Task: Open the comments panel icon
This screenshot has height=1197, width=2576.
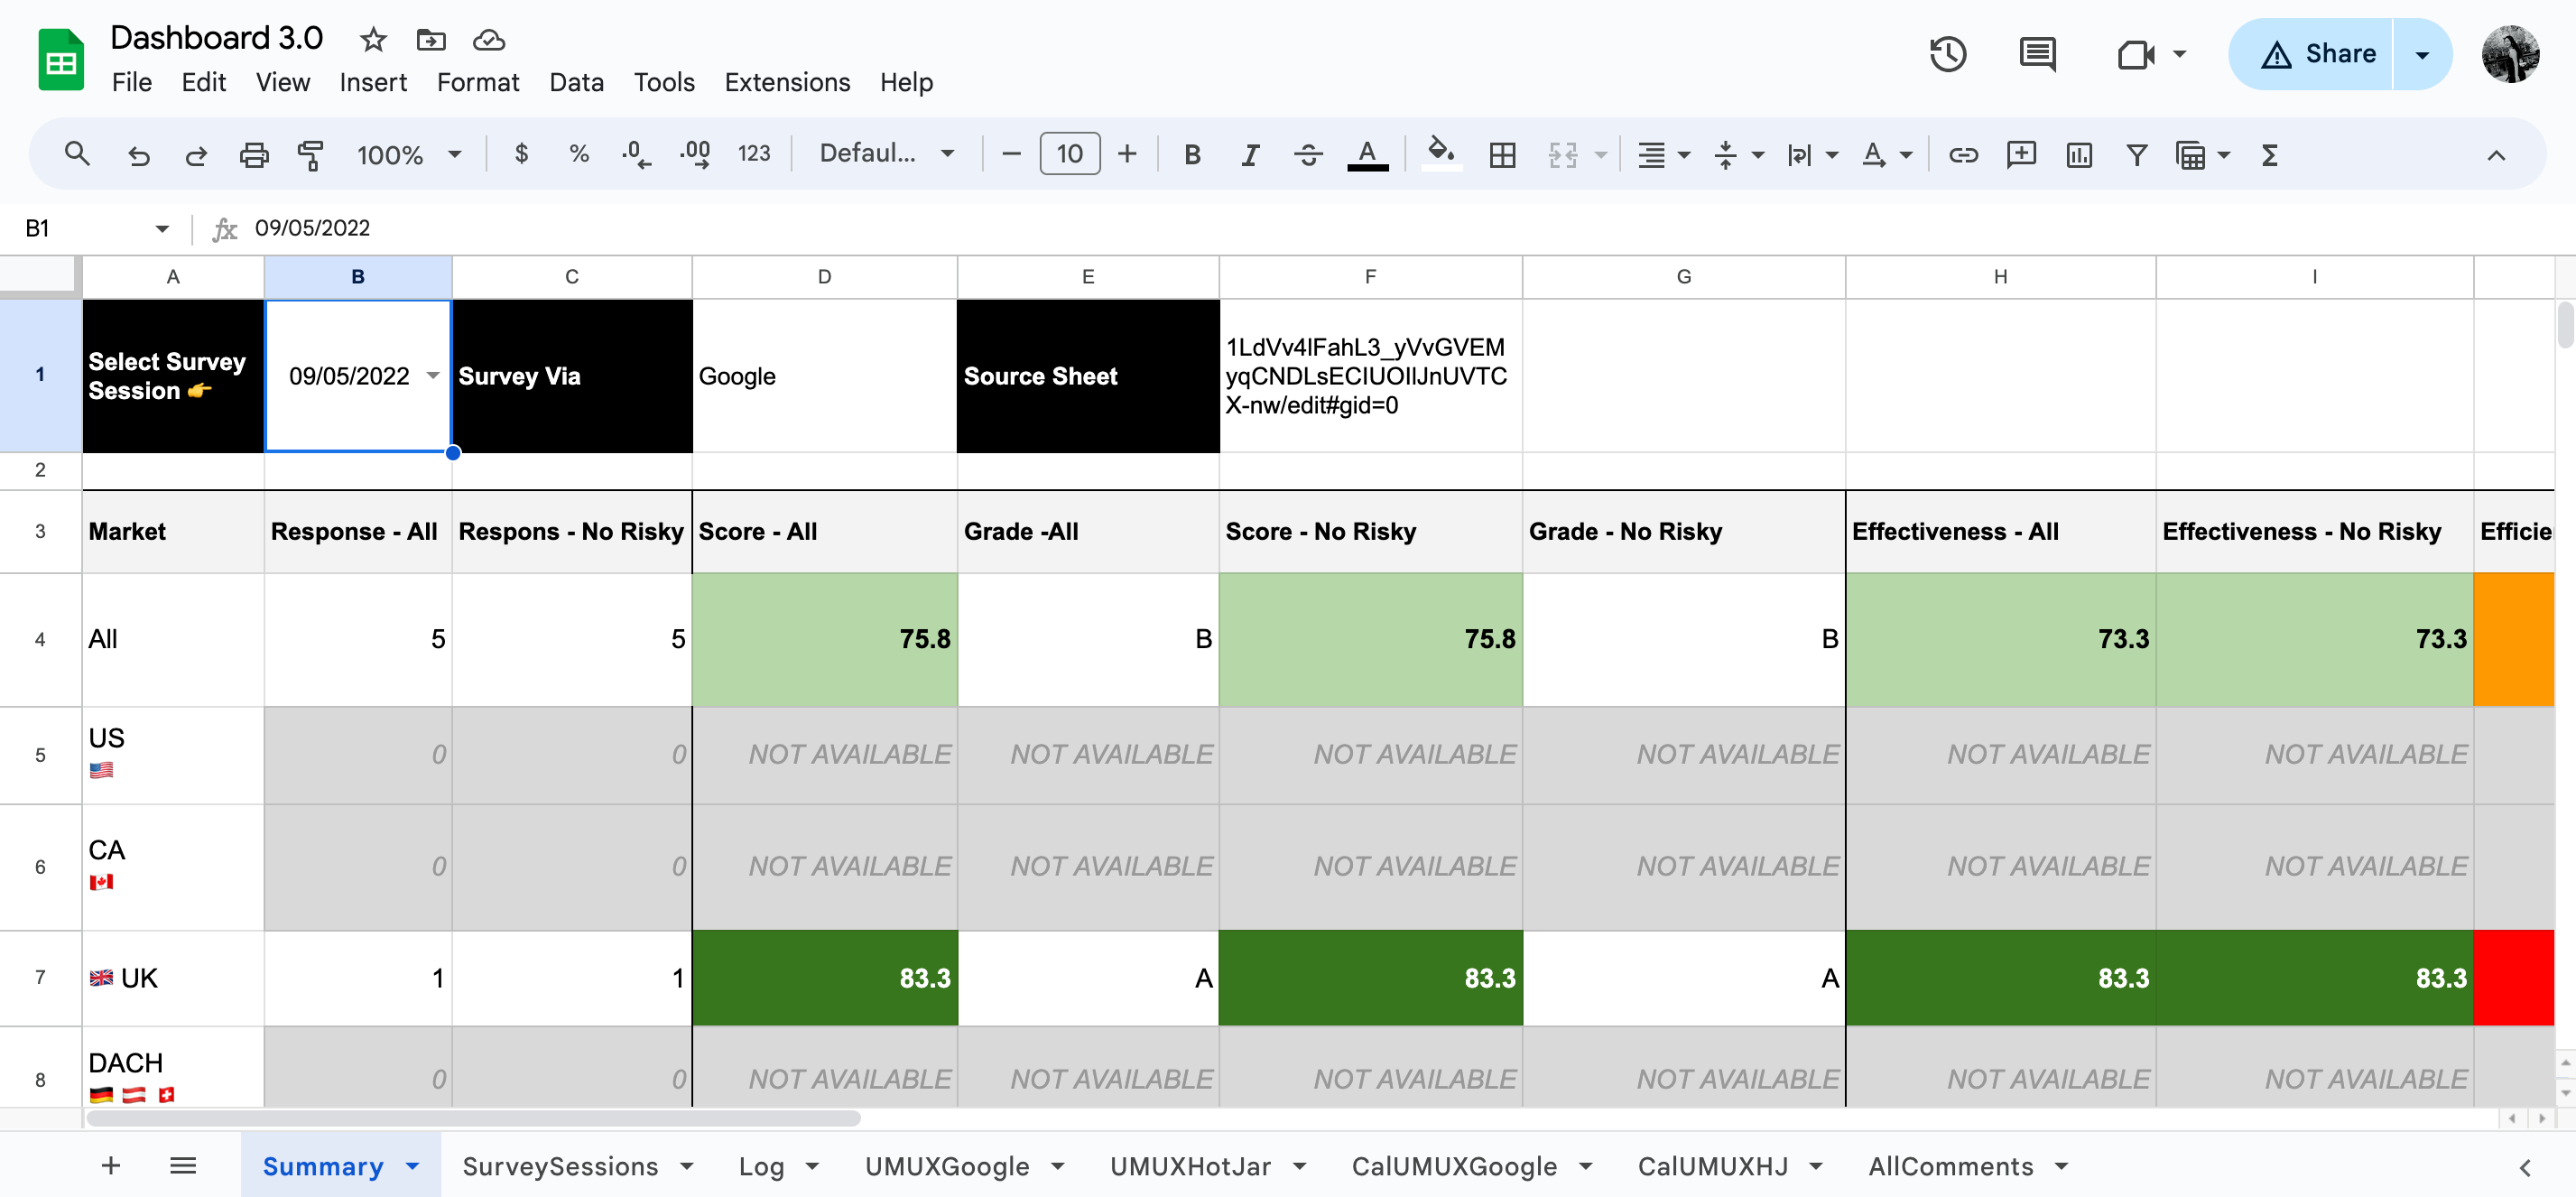Action: tap(2036, 54)
